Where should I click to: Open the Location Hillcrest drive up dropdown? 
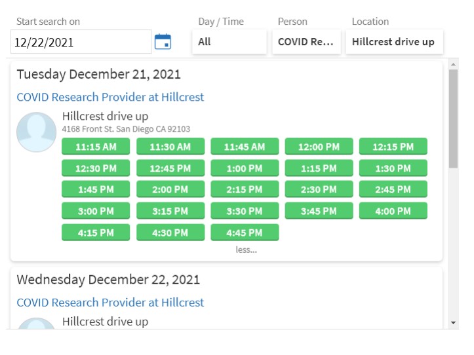395,42
